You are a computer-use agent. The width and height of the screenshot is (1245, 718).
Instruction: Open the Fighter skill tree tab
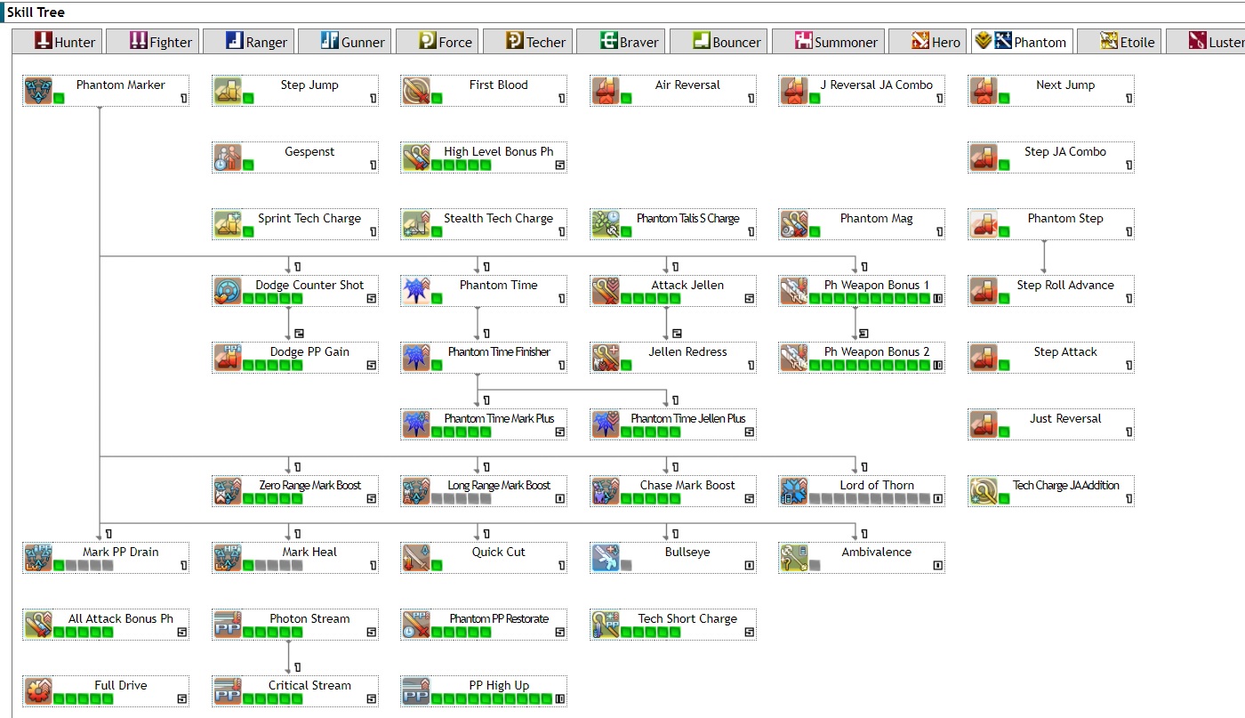(x=151, y=42)
